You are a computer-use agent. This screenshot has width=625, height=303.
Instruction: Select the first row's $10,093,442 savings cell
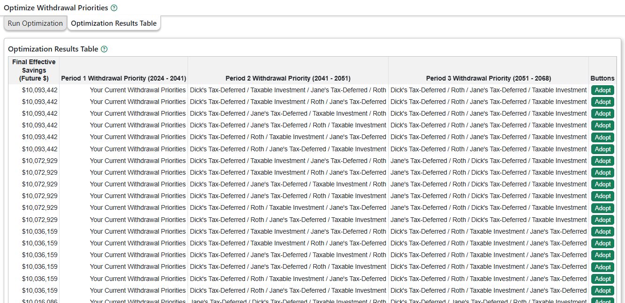pyautogui.click(x=39, y=90)
